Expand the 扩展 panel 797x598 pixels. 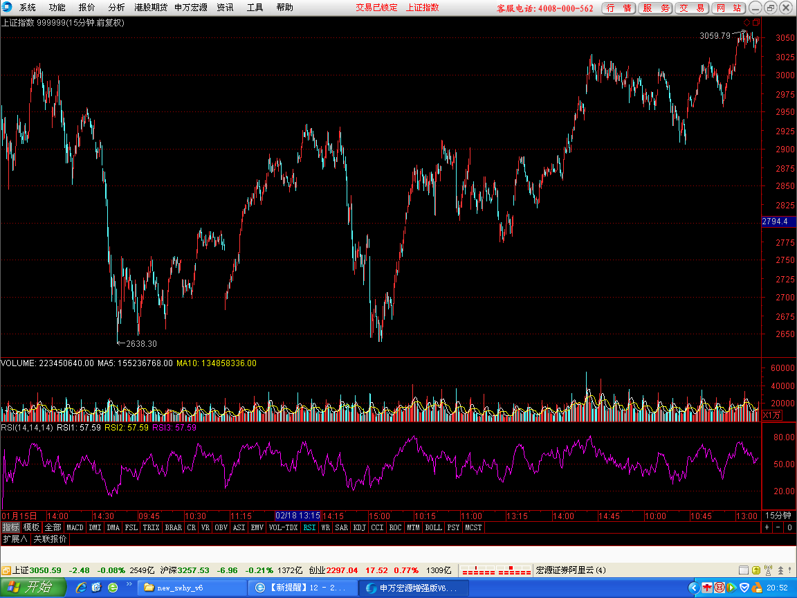point(15,538)
